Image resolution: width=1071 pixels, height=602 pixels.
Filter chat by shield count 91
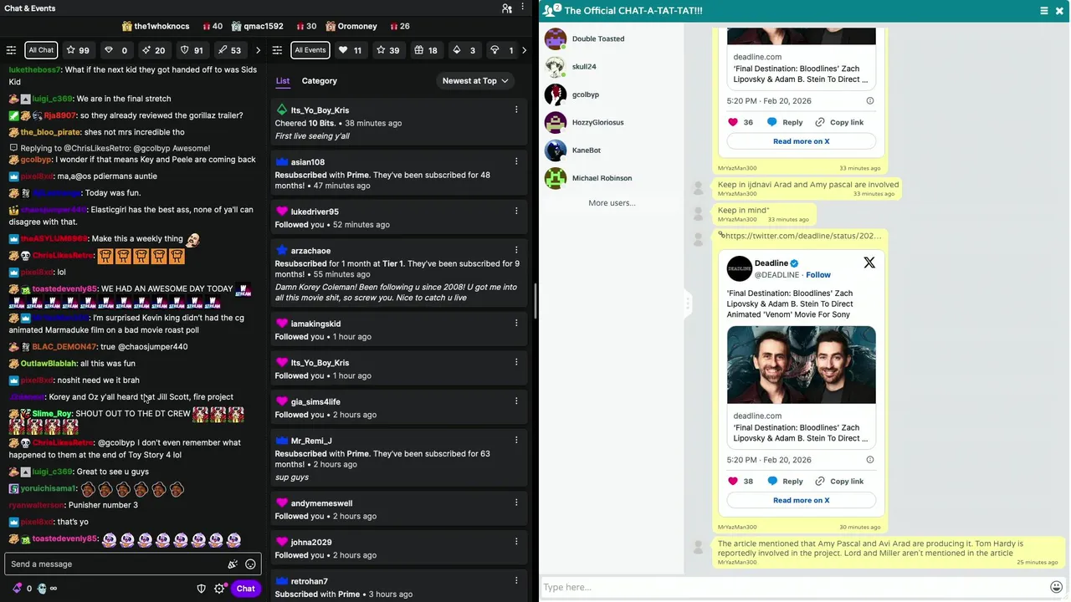point(192,50)
